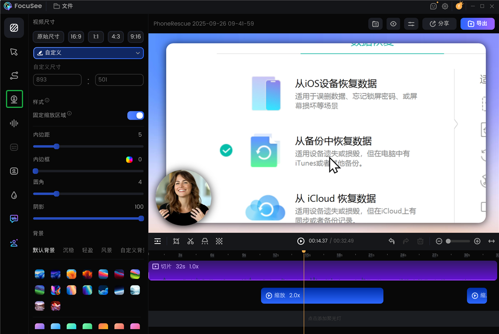Click the trash delete icon

(420, 241)
